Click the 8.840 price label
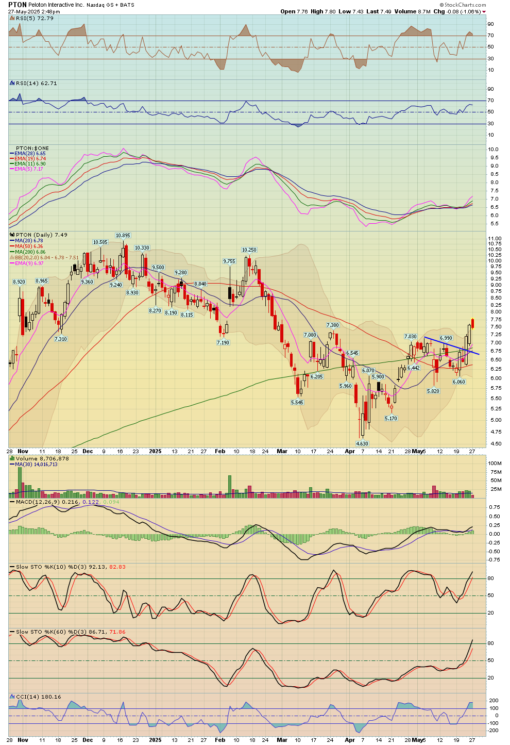 point(200,284)
